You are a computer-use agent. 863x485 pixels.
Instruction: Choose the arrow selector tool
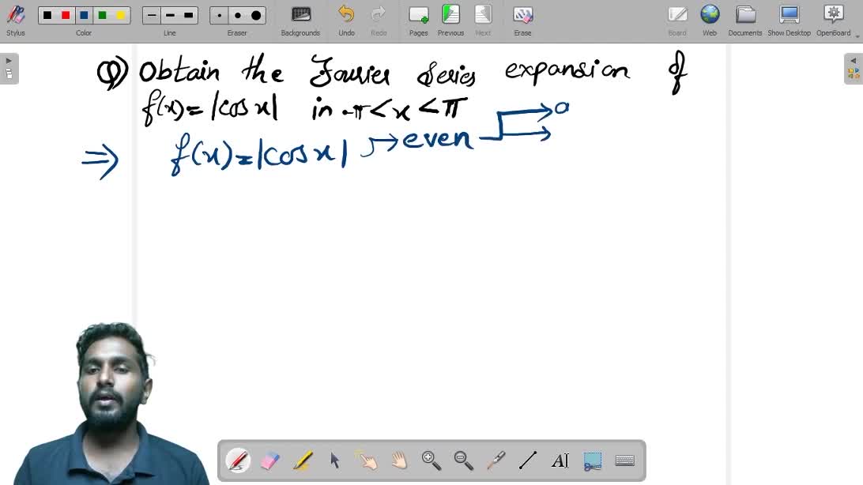tap(335, 461)
